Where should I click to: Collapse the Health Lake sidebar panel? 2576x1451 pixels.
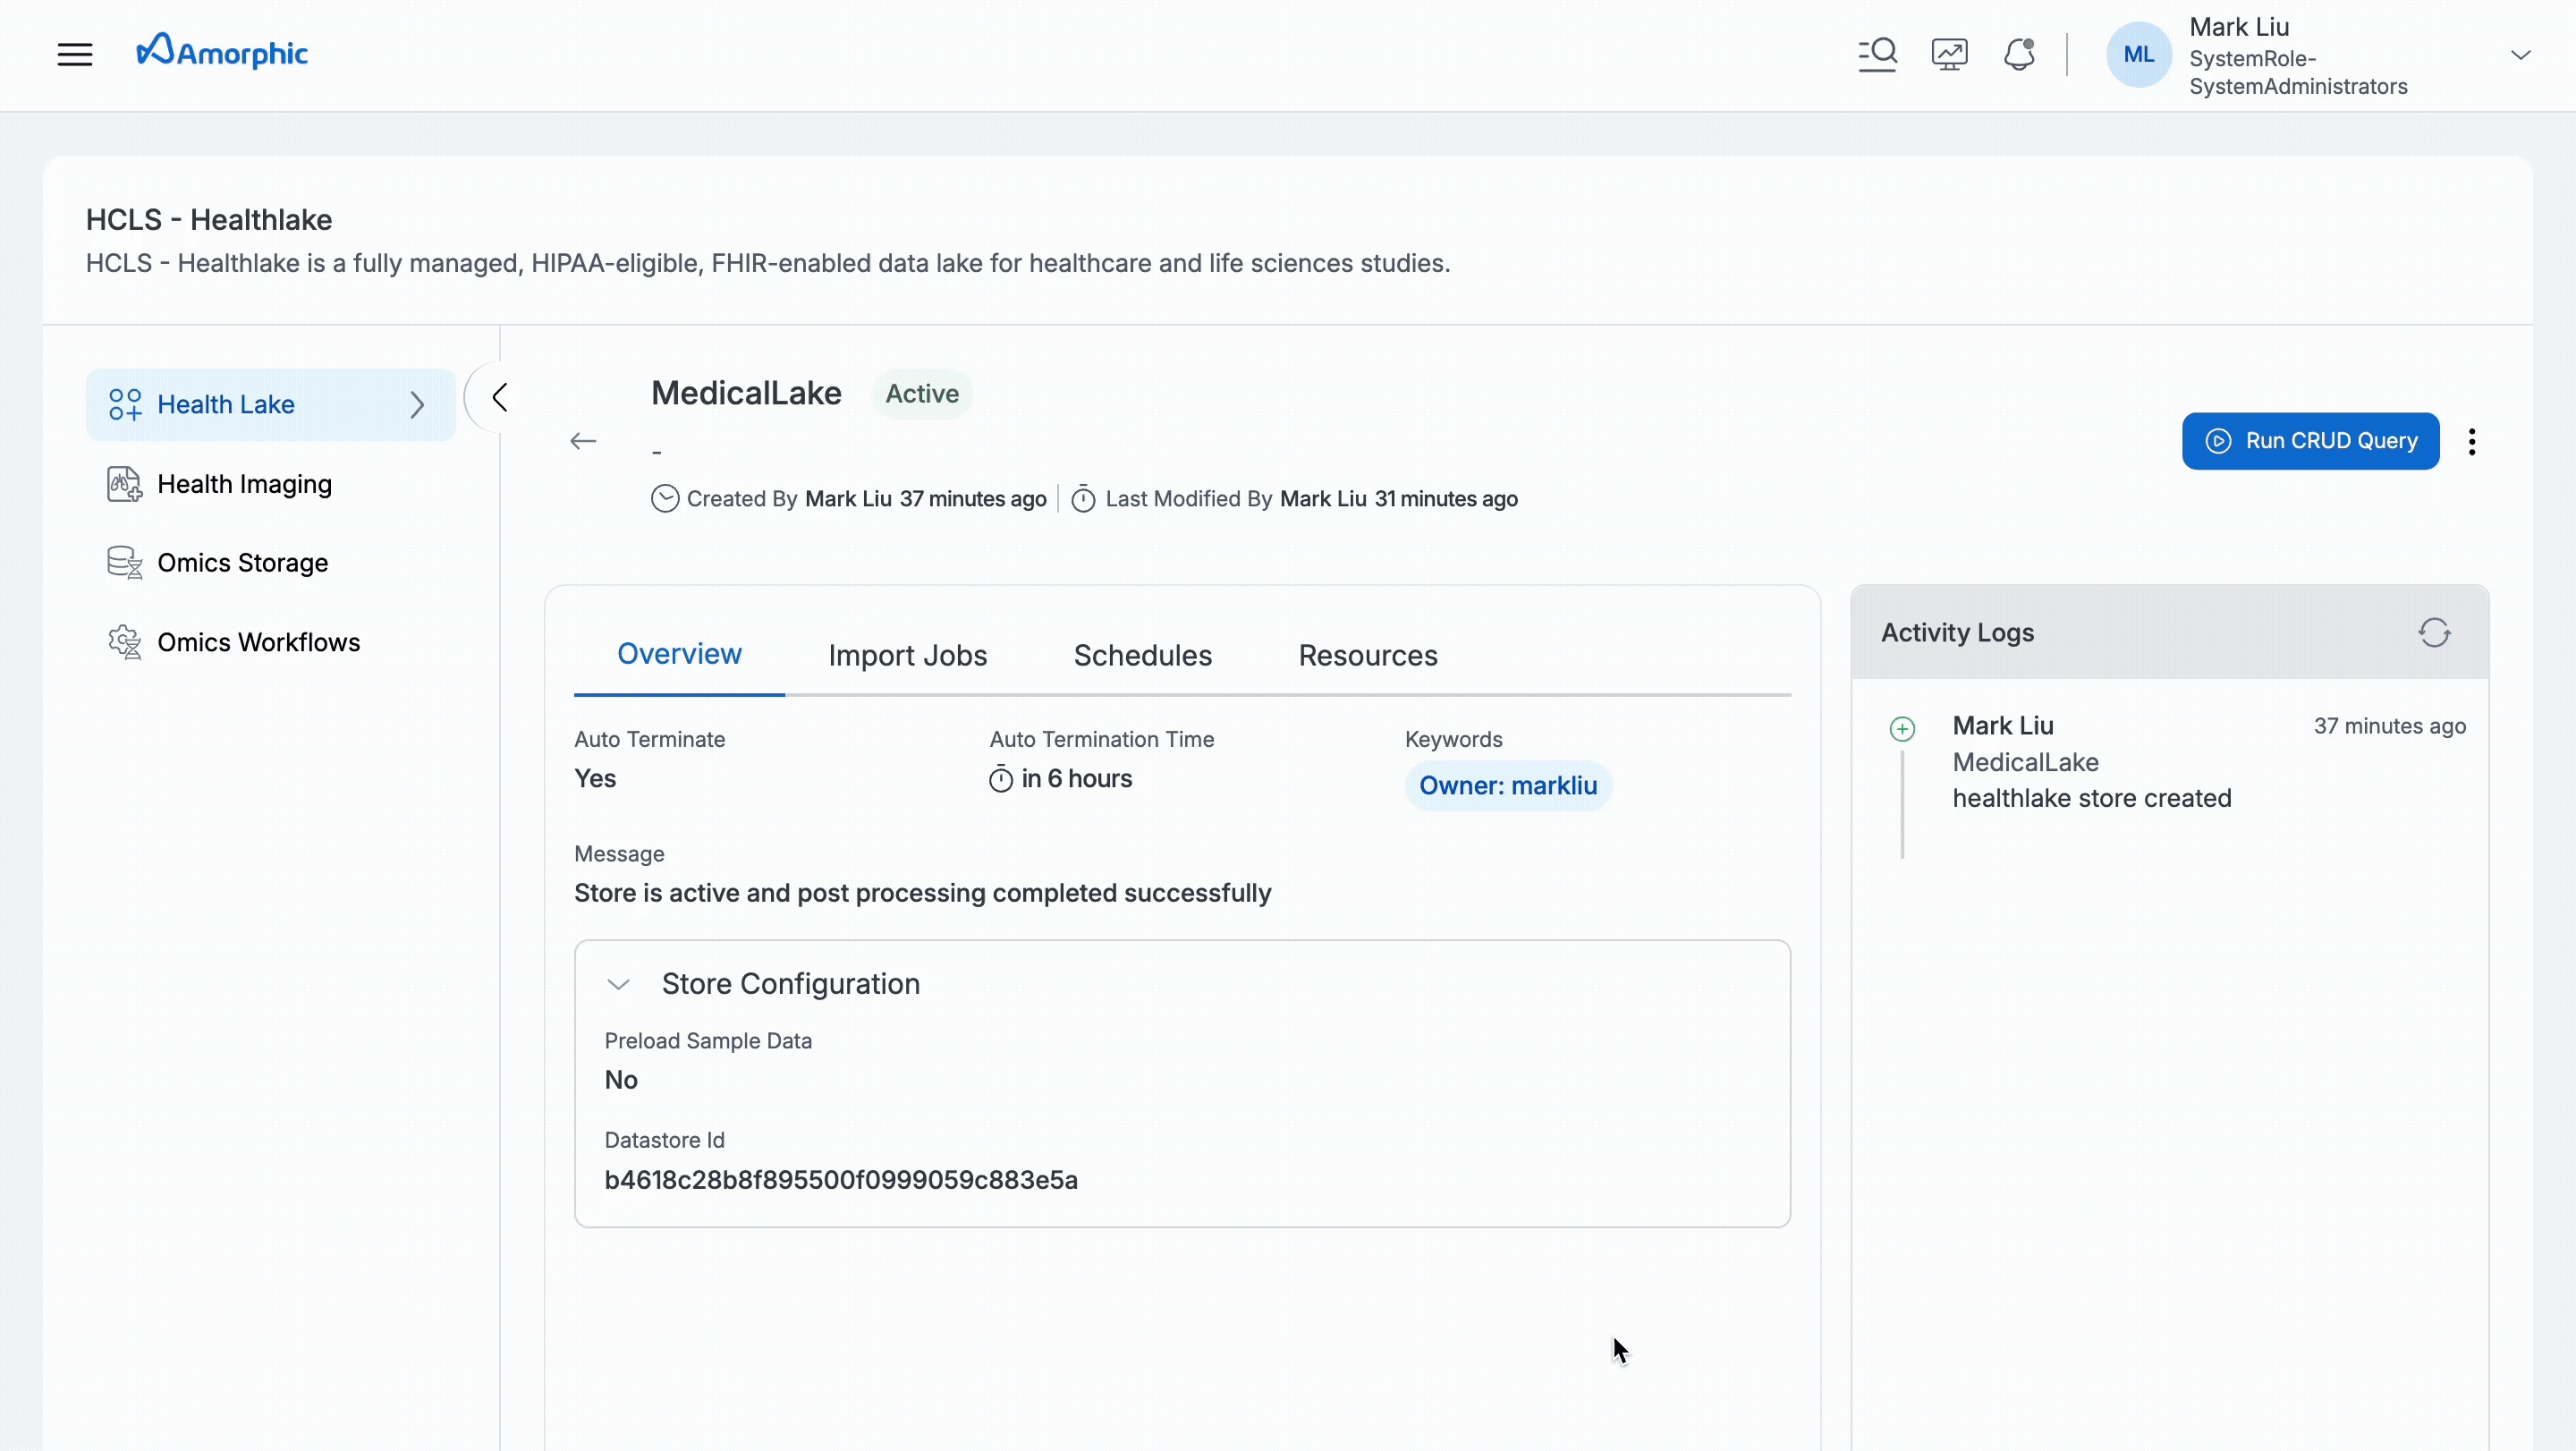[500, 396]
